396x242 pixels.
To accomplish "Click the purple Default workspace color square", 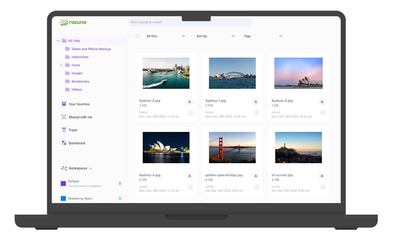I will coord(63,183).
